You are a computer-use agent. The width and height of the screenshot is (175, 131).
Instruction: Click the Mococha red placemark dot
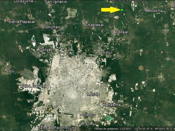point(146,9)
